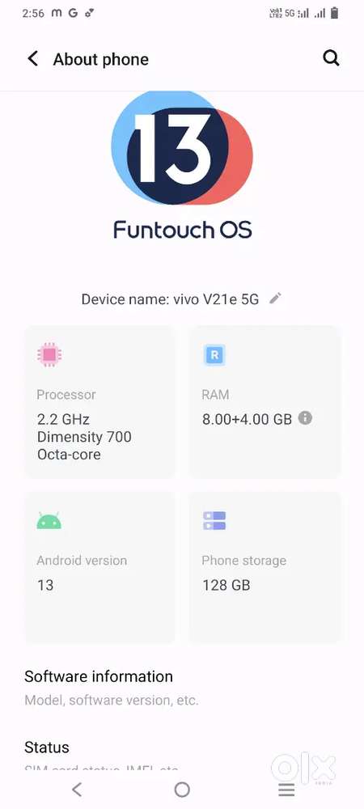The width and height of the screenshot is (364, 809).
Task: Open search with the magnifier icon
Action: click(331, 58)
